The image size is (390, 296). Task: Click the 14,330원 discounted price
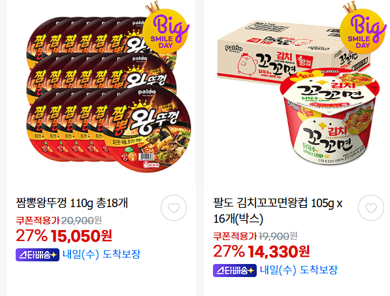pos(278,251)
